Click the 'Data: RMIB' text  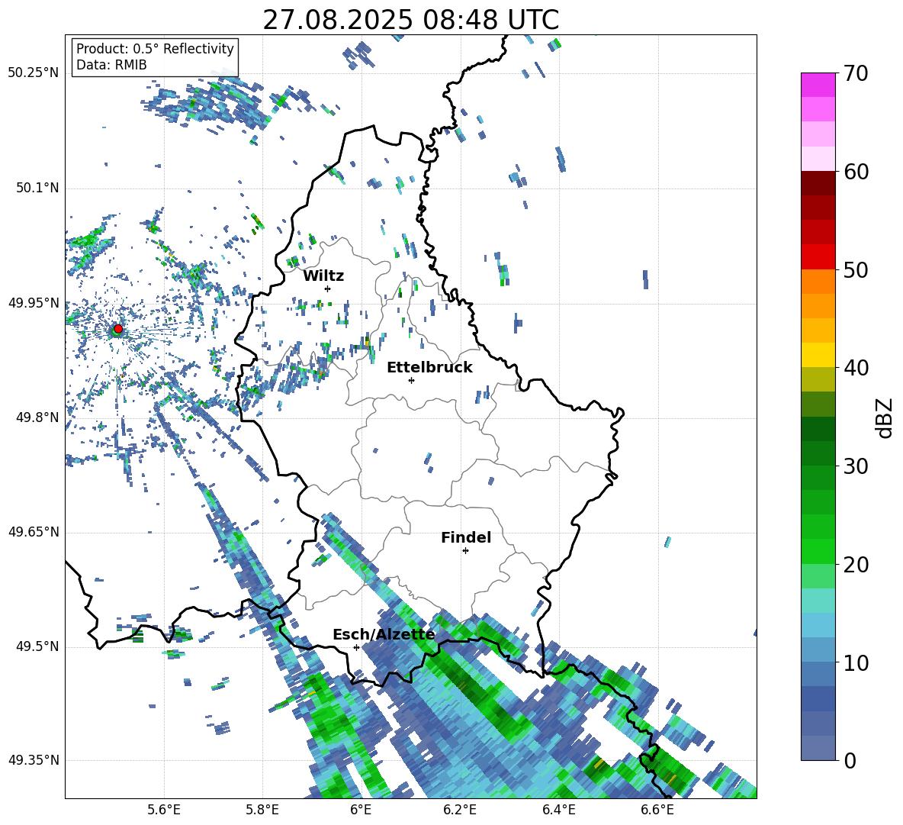pyautogui.click(x=111, y=65)
